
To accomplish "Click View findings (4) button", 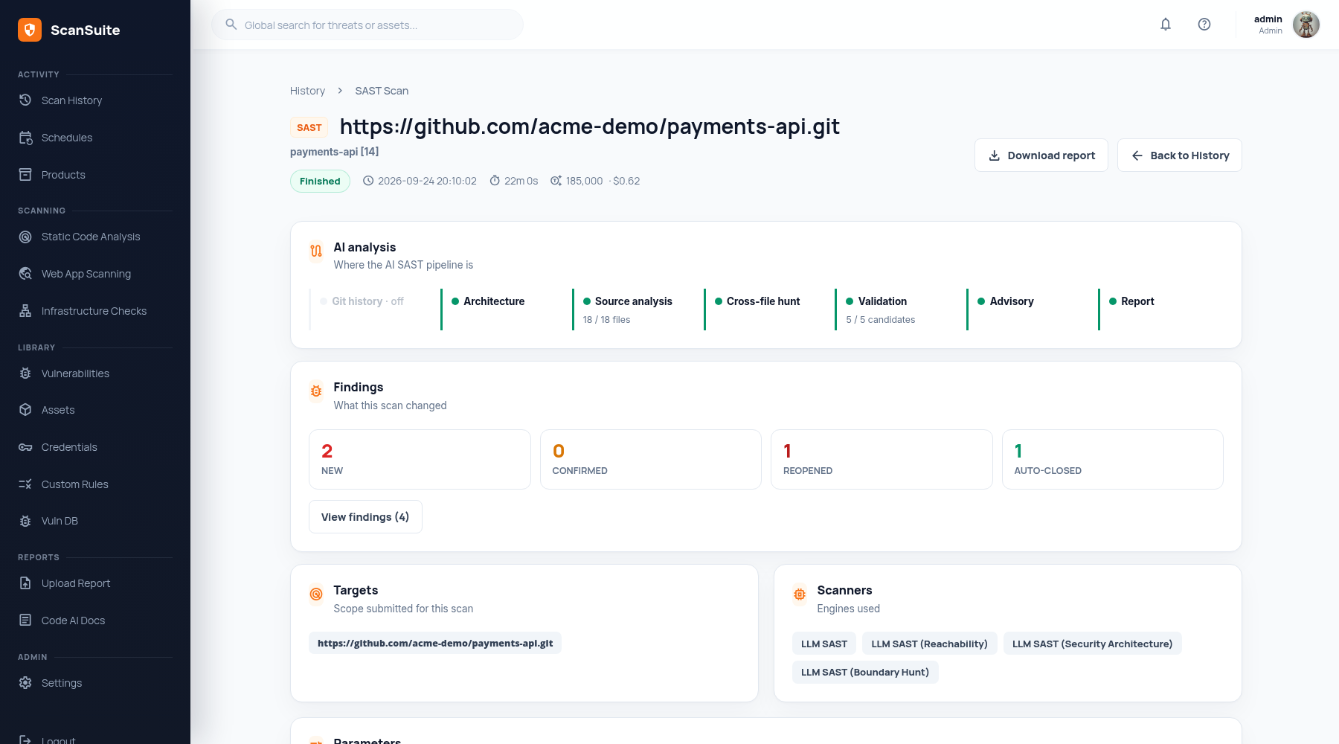I will (x=365, y=517).
